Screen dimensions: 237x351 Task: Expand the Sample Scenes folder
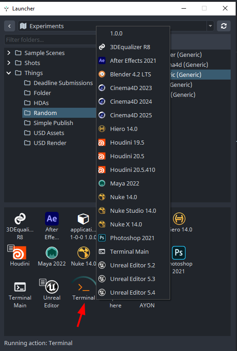(x=9, y=53)
